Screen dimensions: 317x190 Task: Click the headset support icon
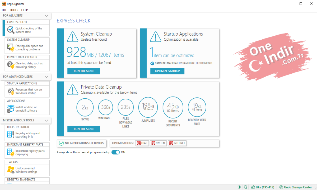245,187
